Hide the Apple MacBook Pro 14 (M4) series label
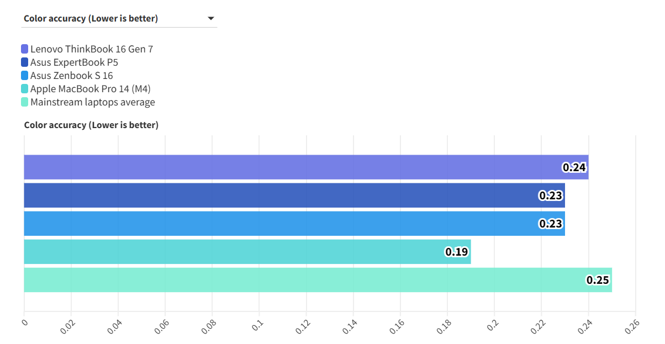Image resolution: width=665 pixels, height=344 pixels. [91, 89]
